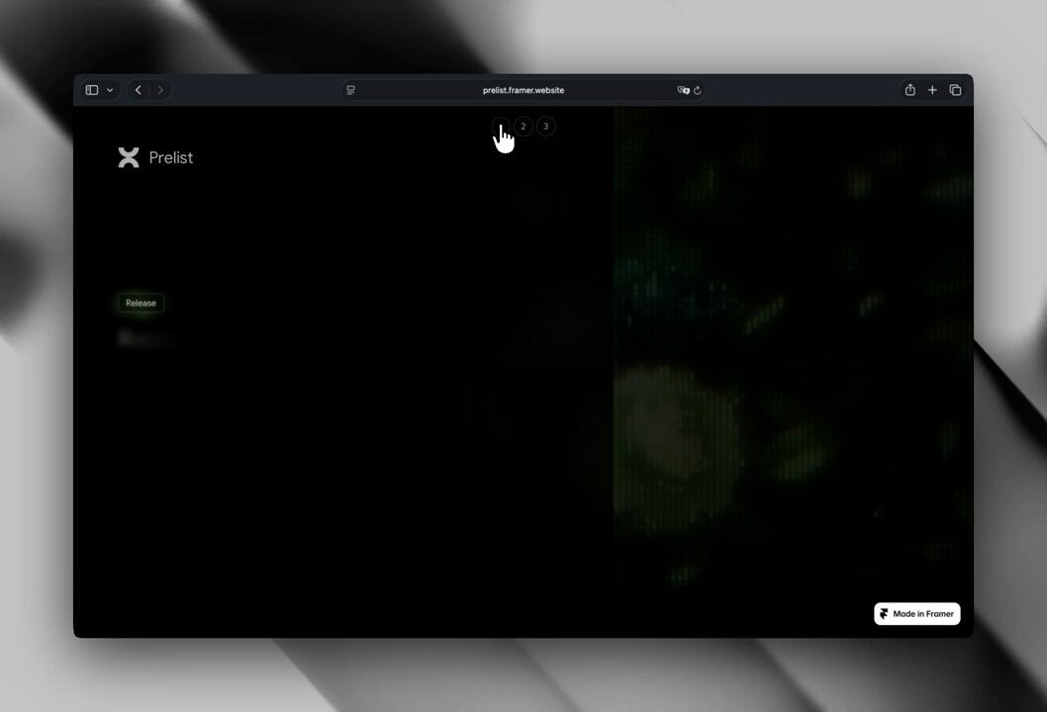
Task: Open the Share icon in toolbar
Action: (x=910, y=90)
